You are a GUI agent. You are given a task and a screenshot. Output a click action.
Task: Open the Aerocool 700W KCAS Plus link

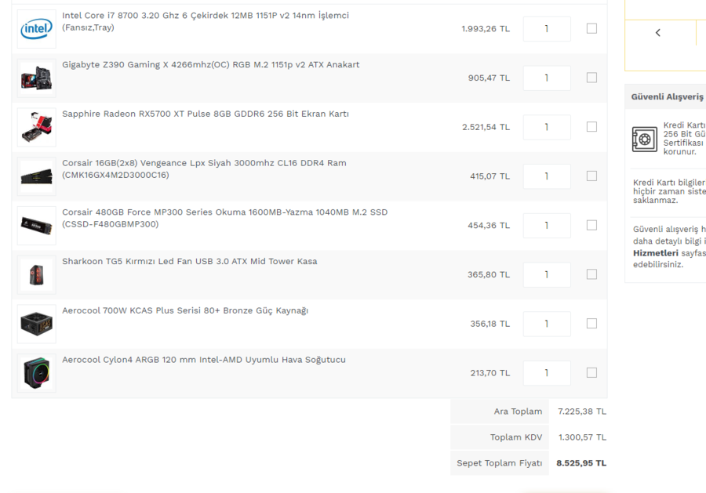click(x=185, y=310)
